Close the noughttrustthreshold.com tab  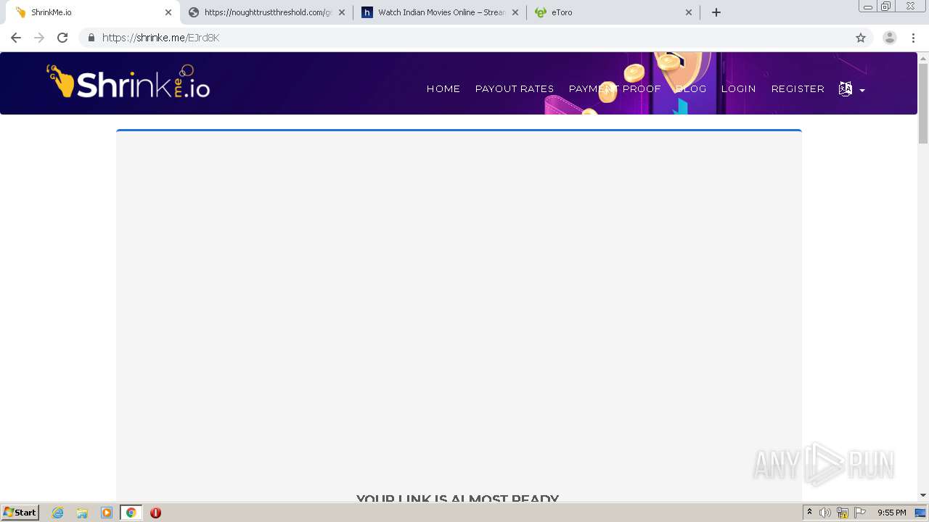pos(342,12)
